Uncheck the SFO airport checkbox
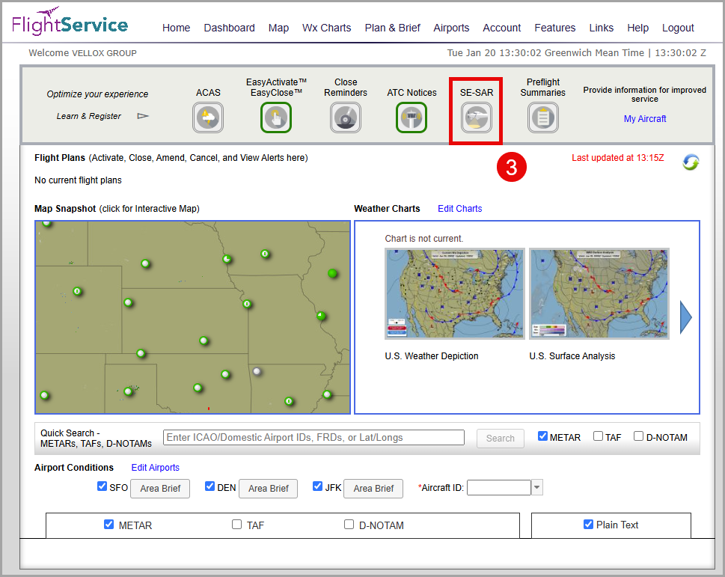This screenshot has width=725, height=577. (103, 486)
